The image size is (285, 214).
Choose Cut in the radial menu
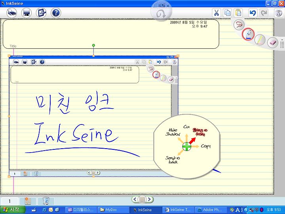(187, 127)
